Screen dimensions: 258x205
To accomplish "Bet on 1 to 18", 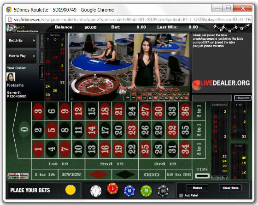I will [x=45, y=175].
